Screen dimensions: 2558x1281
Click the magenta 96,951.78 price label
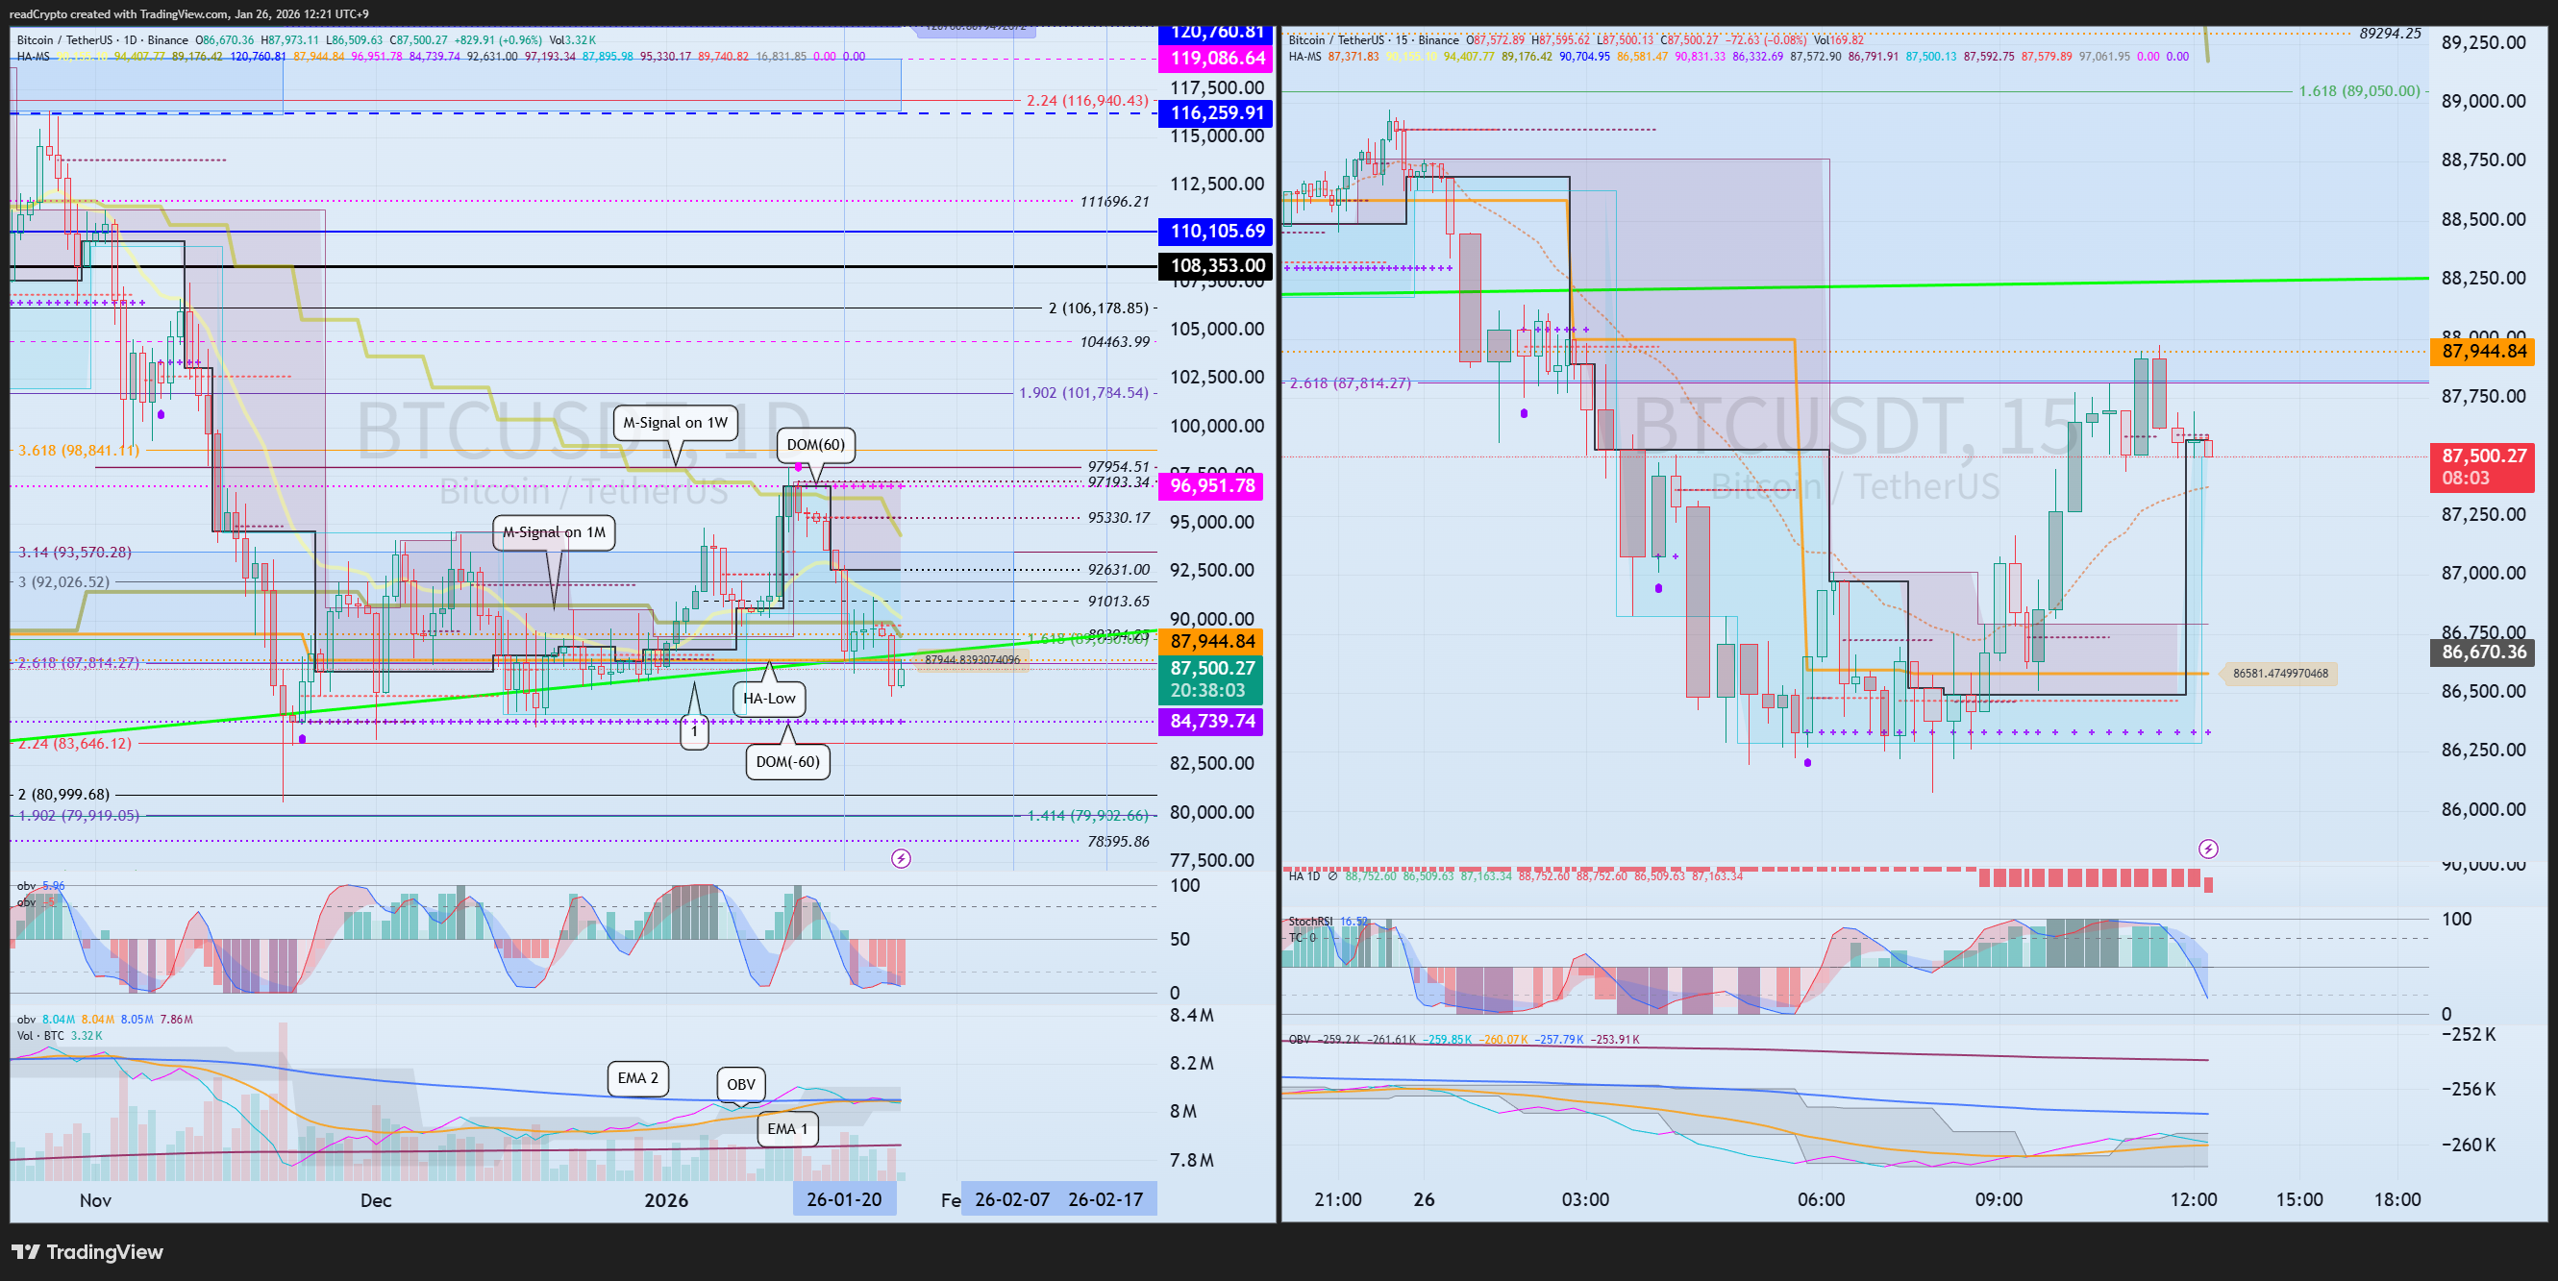[x=1211, y=485]
